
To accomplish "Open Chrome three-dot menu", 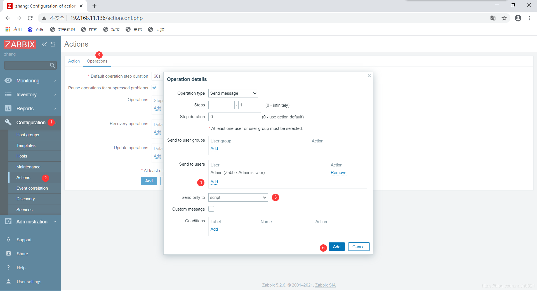I will 529,18.
